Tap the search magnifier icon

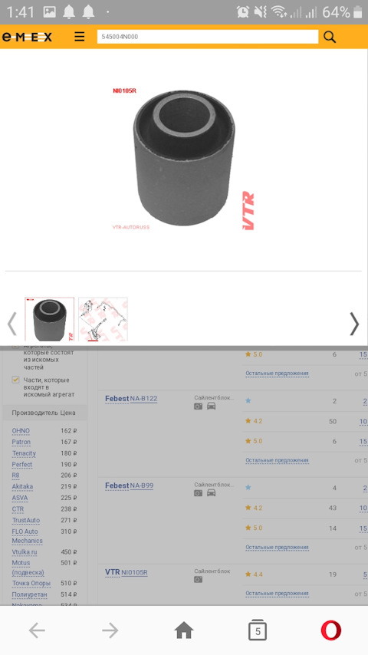[330, 37]
